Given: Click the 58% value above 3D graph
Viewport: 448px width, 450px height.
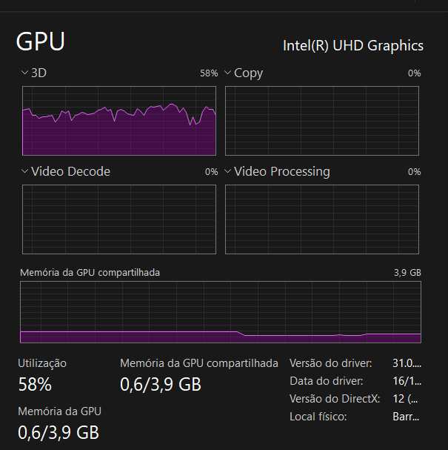Looking at the screenshot, I should (x=209, y=73).
